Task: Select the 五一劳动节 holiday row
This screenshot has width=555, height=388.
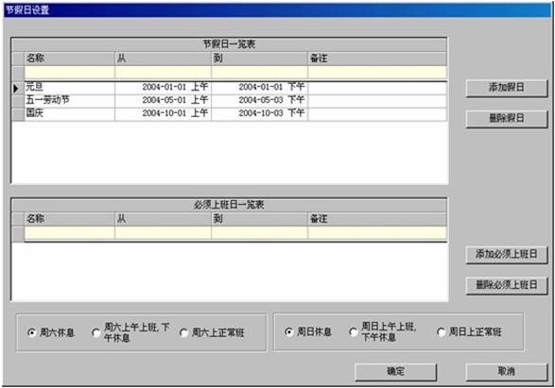Action: click(235, 100)
